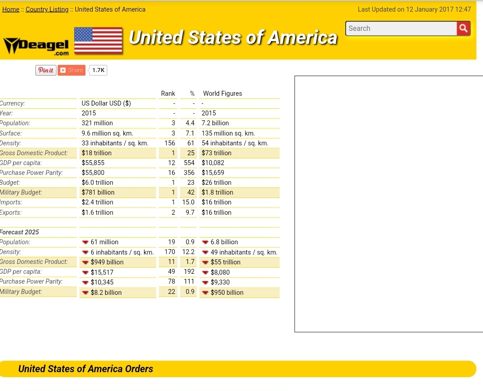Click the empty advertisement frame

point(389,204)
